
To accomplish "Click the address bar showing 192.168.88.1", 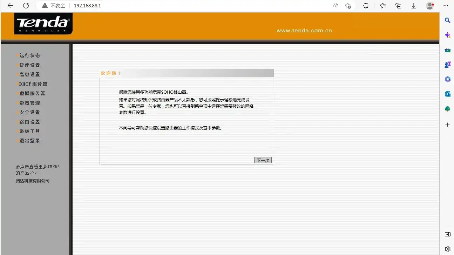I will coord(200,6).
